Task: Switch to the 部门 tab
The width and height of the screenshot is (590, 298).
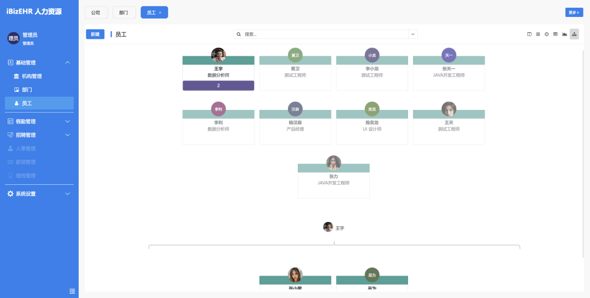Action: click(x=124, y=13)
